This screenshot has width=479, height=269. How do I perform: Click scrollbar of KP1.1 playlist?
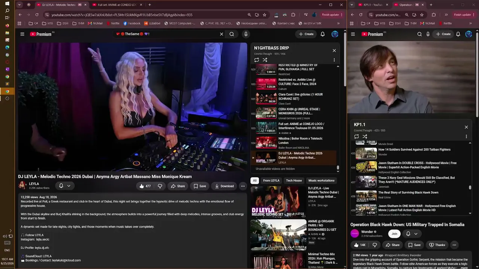pyautogui.click(x=470, y=188)
